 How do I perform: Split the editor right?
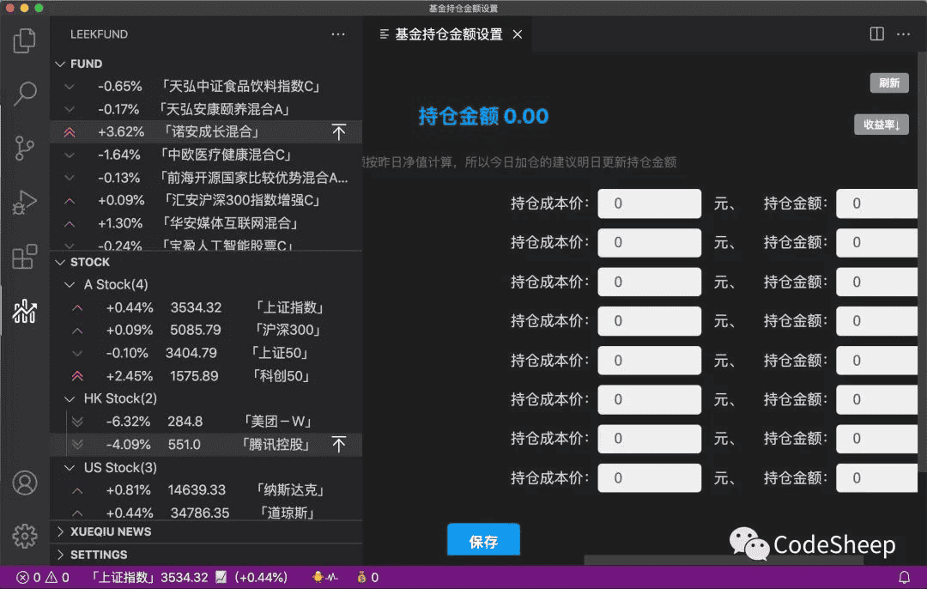point(876,34)
